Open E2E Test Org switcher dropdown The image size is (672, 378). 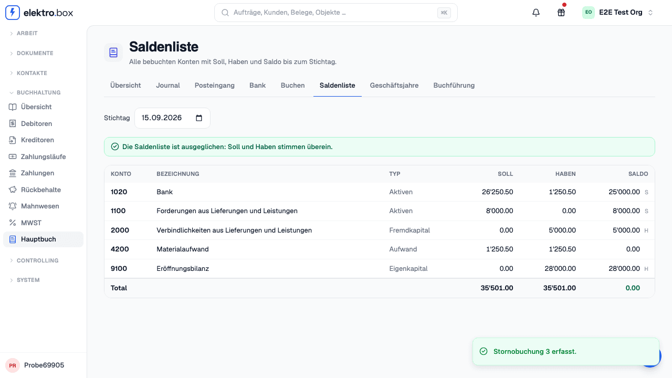pyautogui.click(x=618, y=13)
